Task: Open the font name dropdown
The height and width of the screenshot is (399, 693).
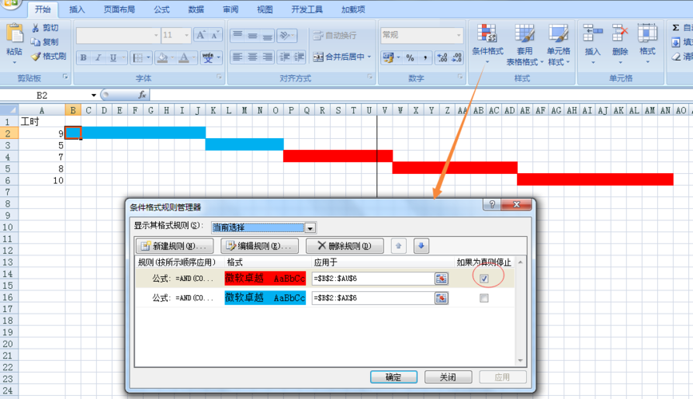Action: coord(156,35)
